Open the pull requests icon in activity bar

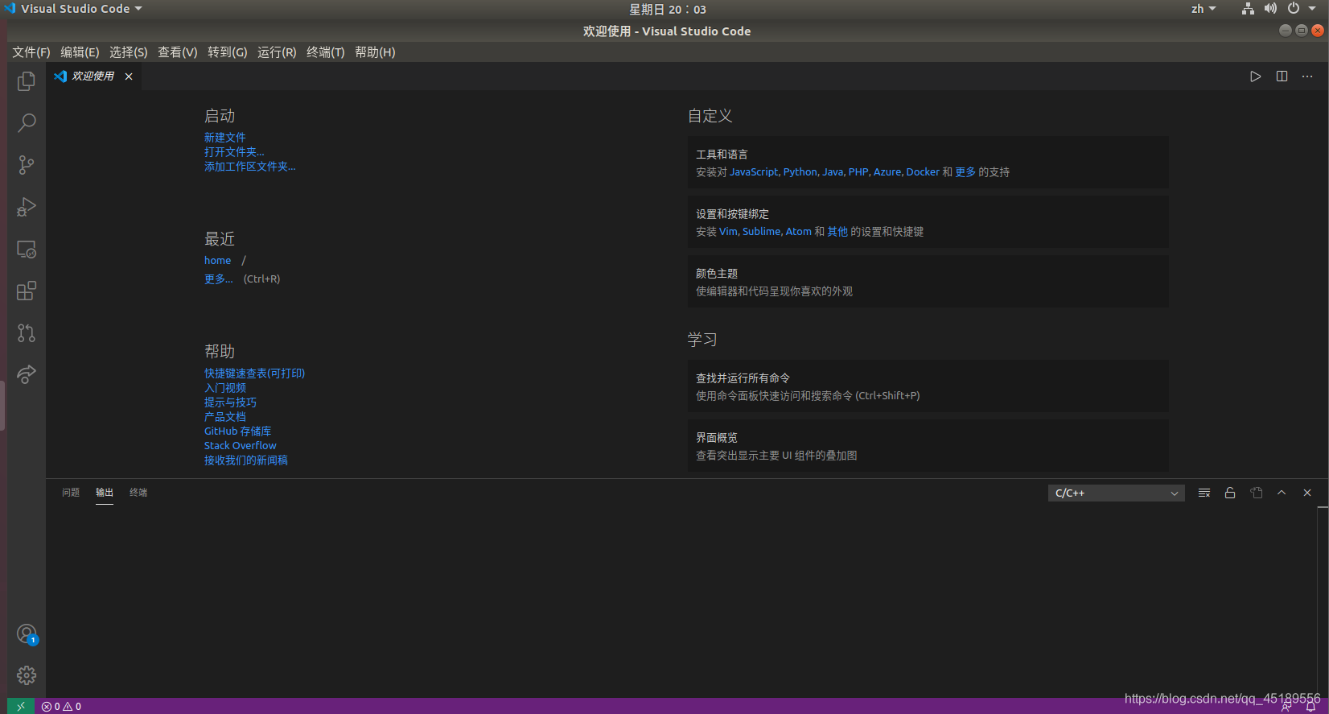(x=27, y=332)
